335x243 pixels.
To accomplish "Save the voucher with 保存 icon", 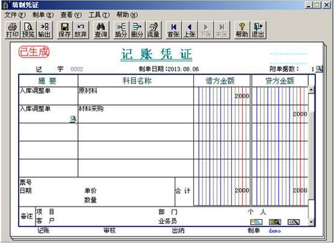I will click(64, 29).
